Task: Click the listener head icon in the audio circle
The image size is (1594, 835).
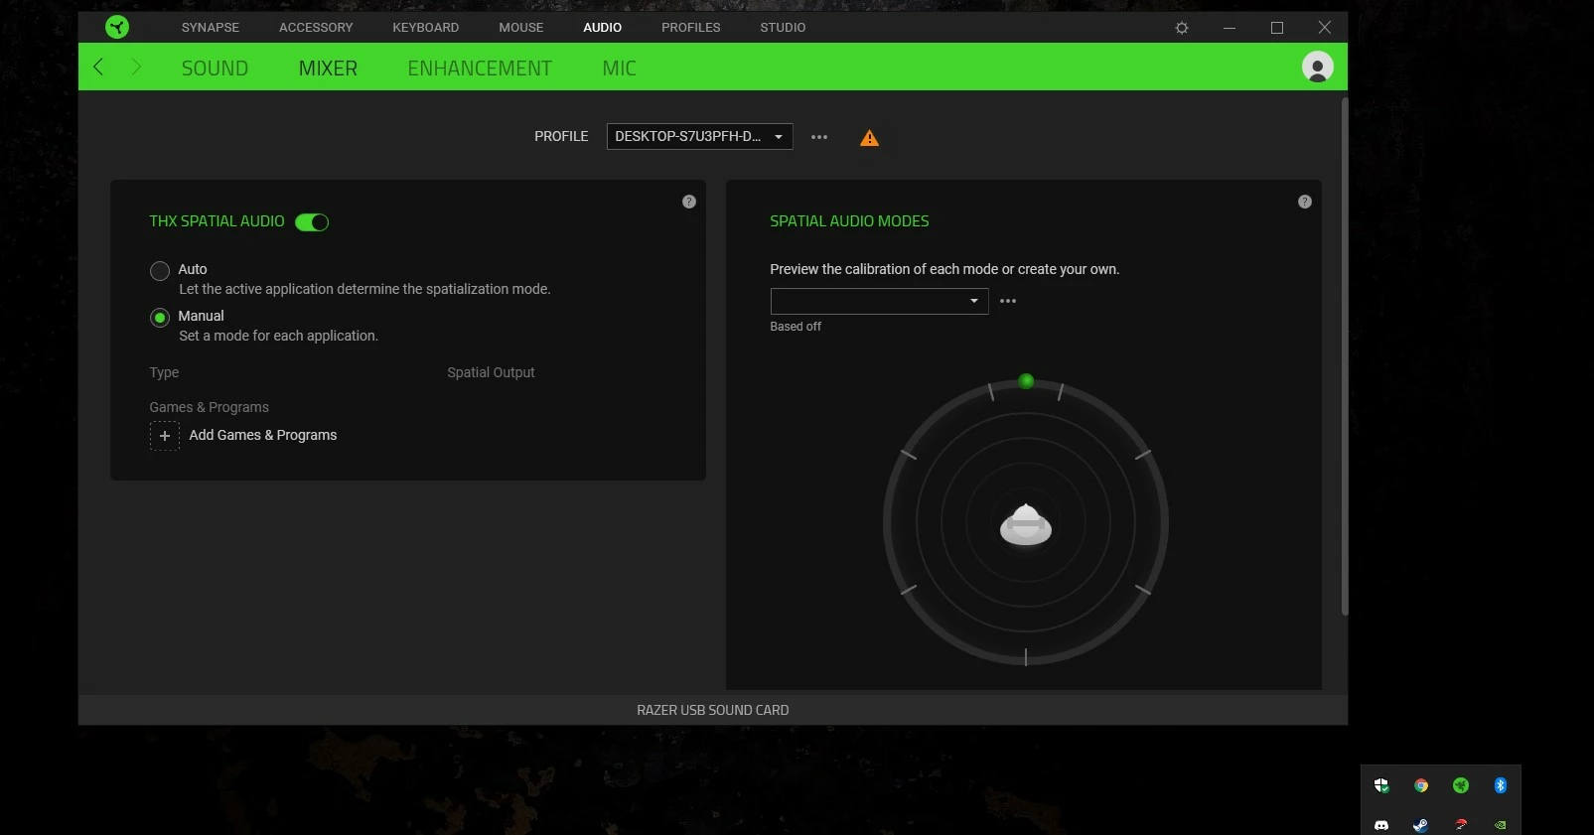Action: (1026, 524)
